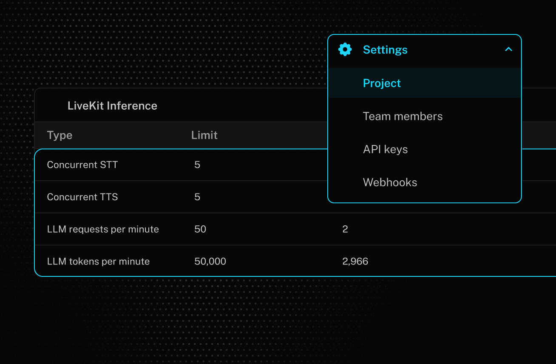Click the LLM tokens per minute row
The height and width of the screenshot is (364, 556).
(x=98, y=261)
